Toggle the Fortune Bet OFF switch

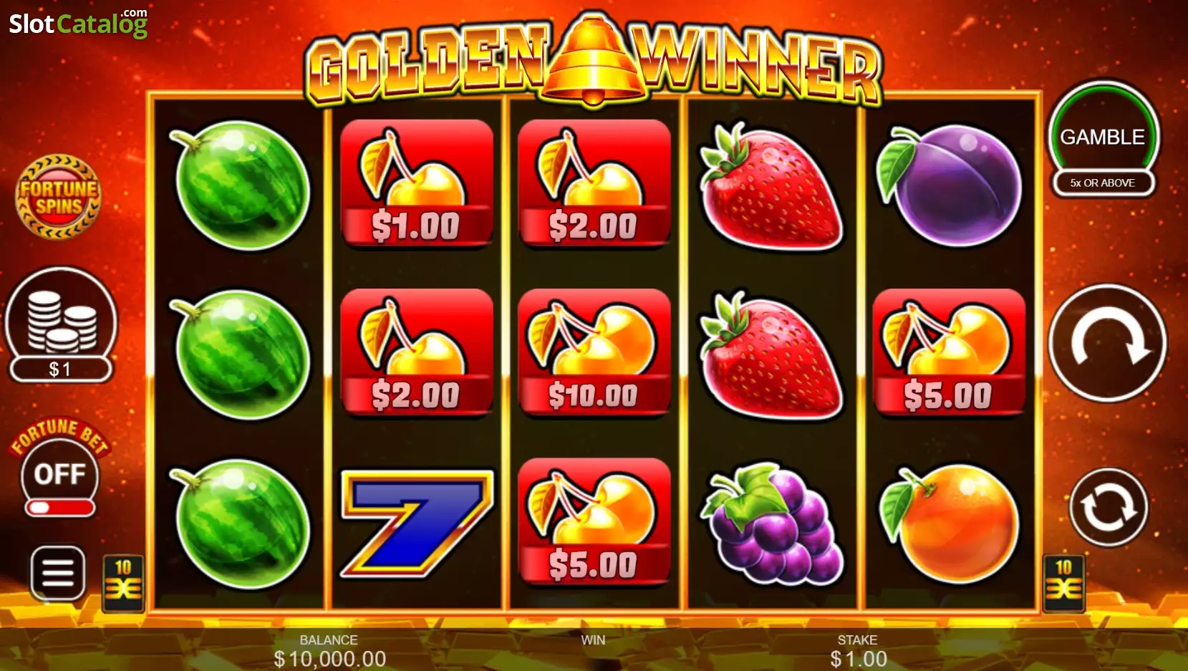click(x=60, y=474)
